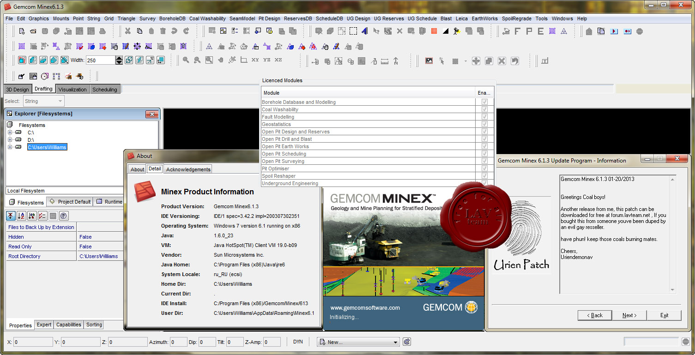This screenshot has width=695, height=355.
Task: Click the Copy icon beside the scissors
Action: click(139, 31)
